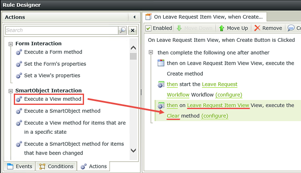Click the rule title 'On Leave Request Item View, when Create Button is Clicked'

tap(221, 40)
